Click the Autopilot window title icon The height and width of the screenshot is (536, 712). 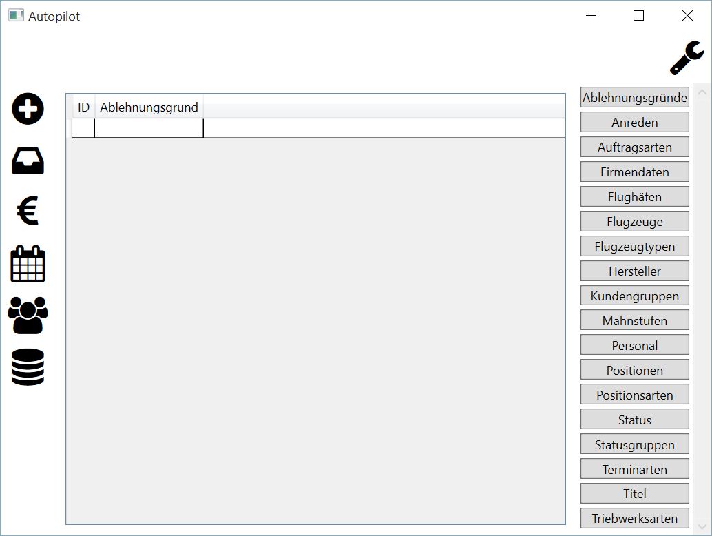click(x=16, y=15)
